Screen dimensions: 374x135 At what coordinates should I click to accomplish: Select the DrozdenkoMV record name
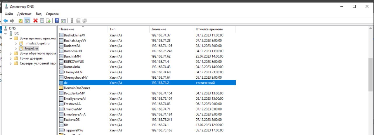pos(74,93)
